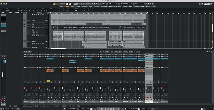
Task: Switch to the 编辑器 editor tab
Action: (36, 106)
